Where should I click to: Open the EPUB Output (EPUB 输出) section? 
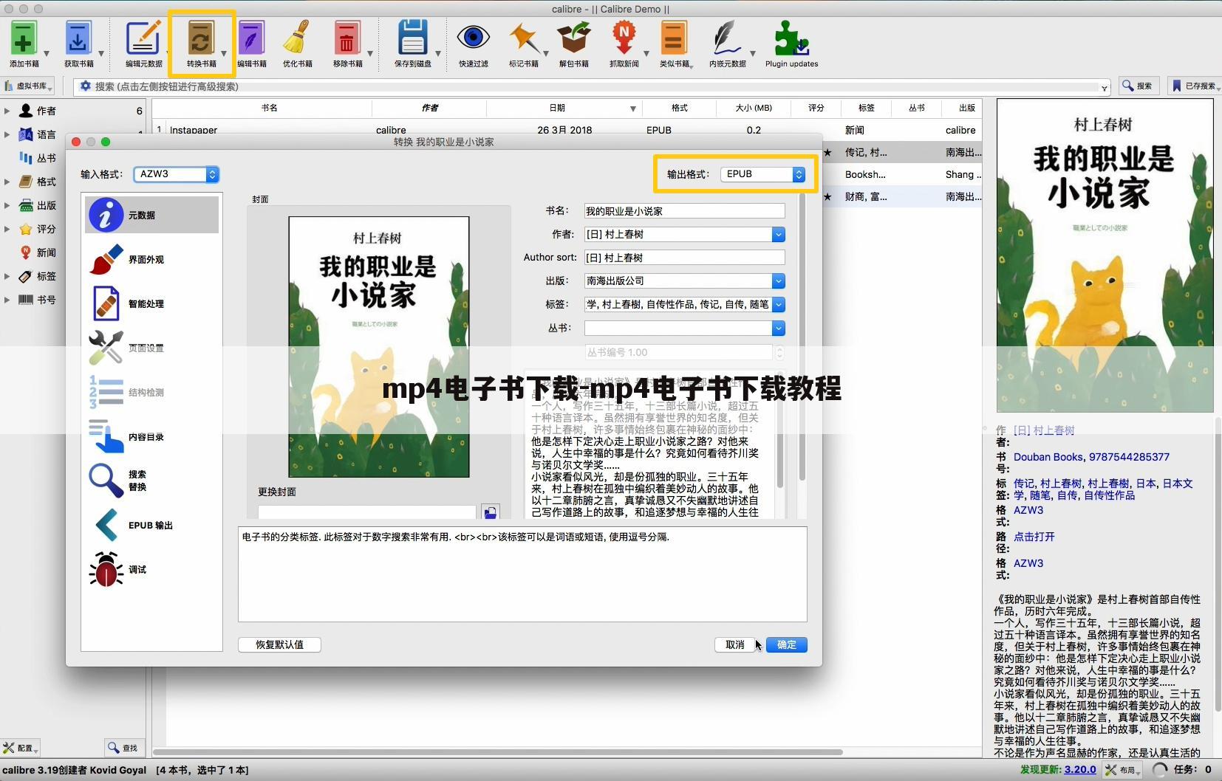tap(151, 525)
